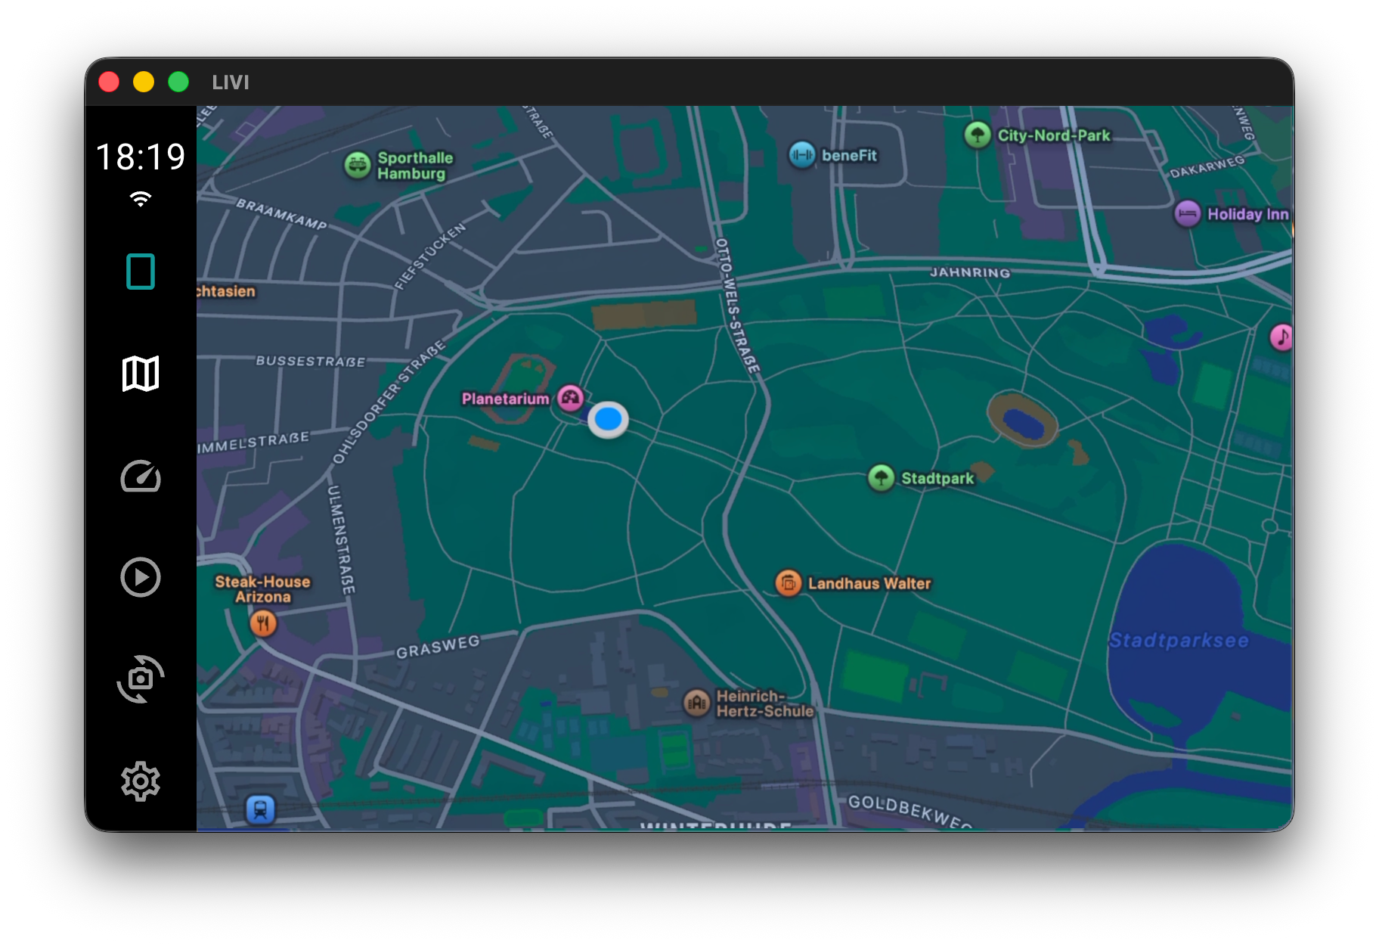Click the Steak-House Arizona restaurant icon
Viewport: 1379px width, 944px height.
[x=263, y=623]
